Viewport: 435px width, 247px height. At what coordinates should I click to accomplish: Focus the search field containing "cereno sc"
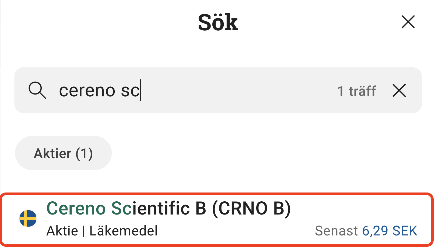tap(215, 90)
